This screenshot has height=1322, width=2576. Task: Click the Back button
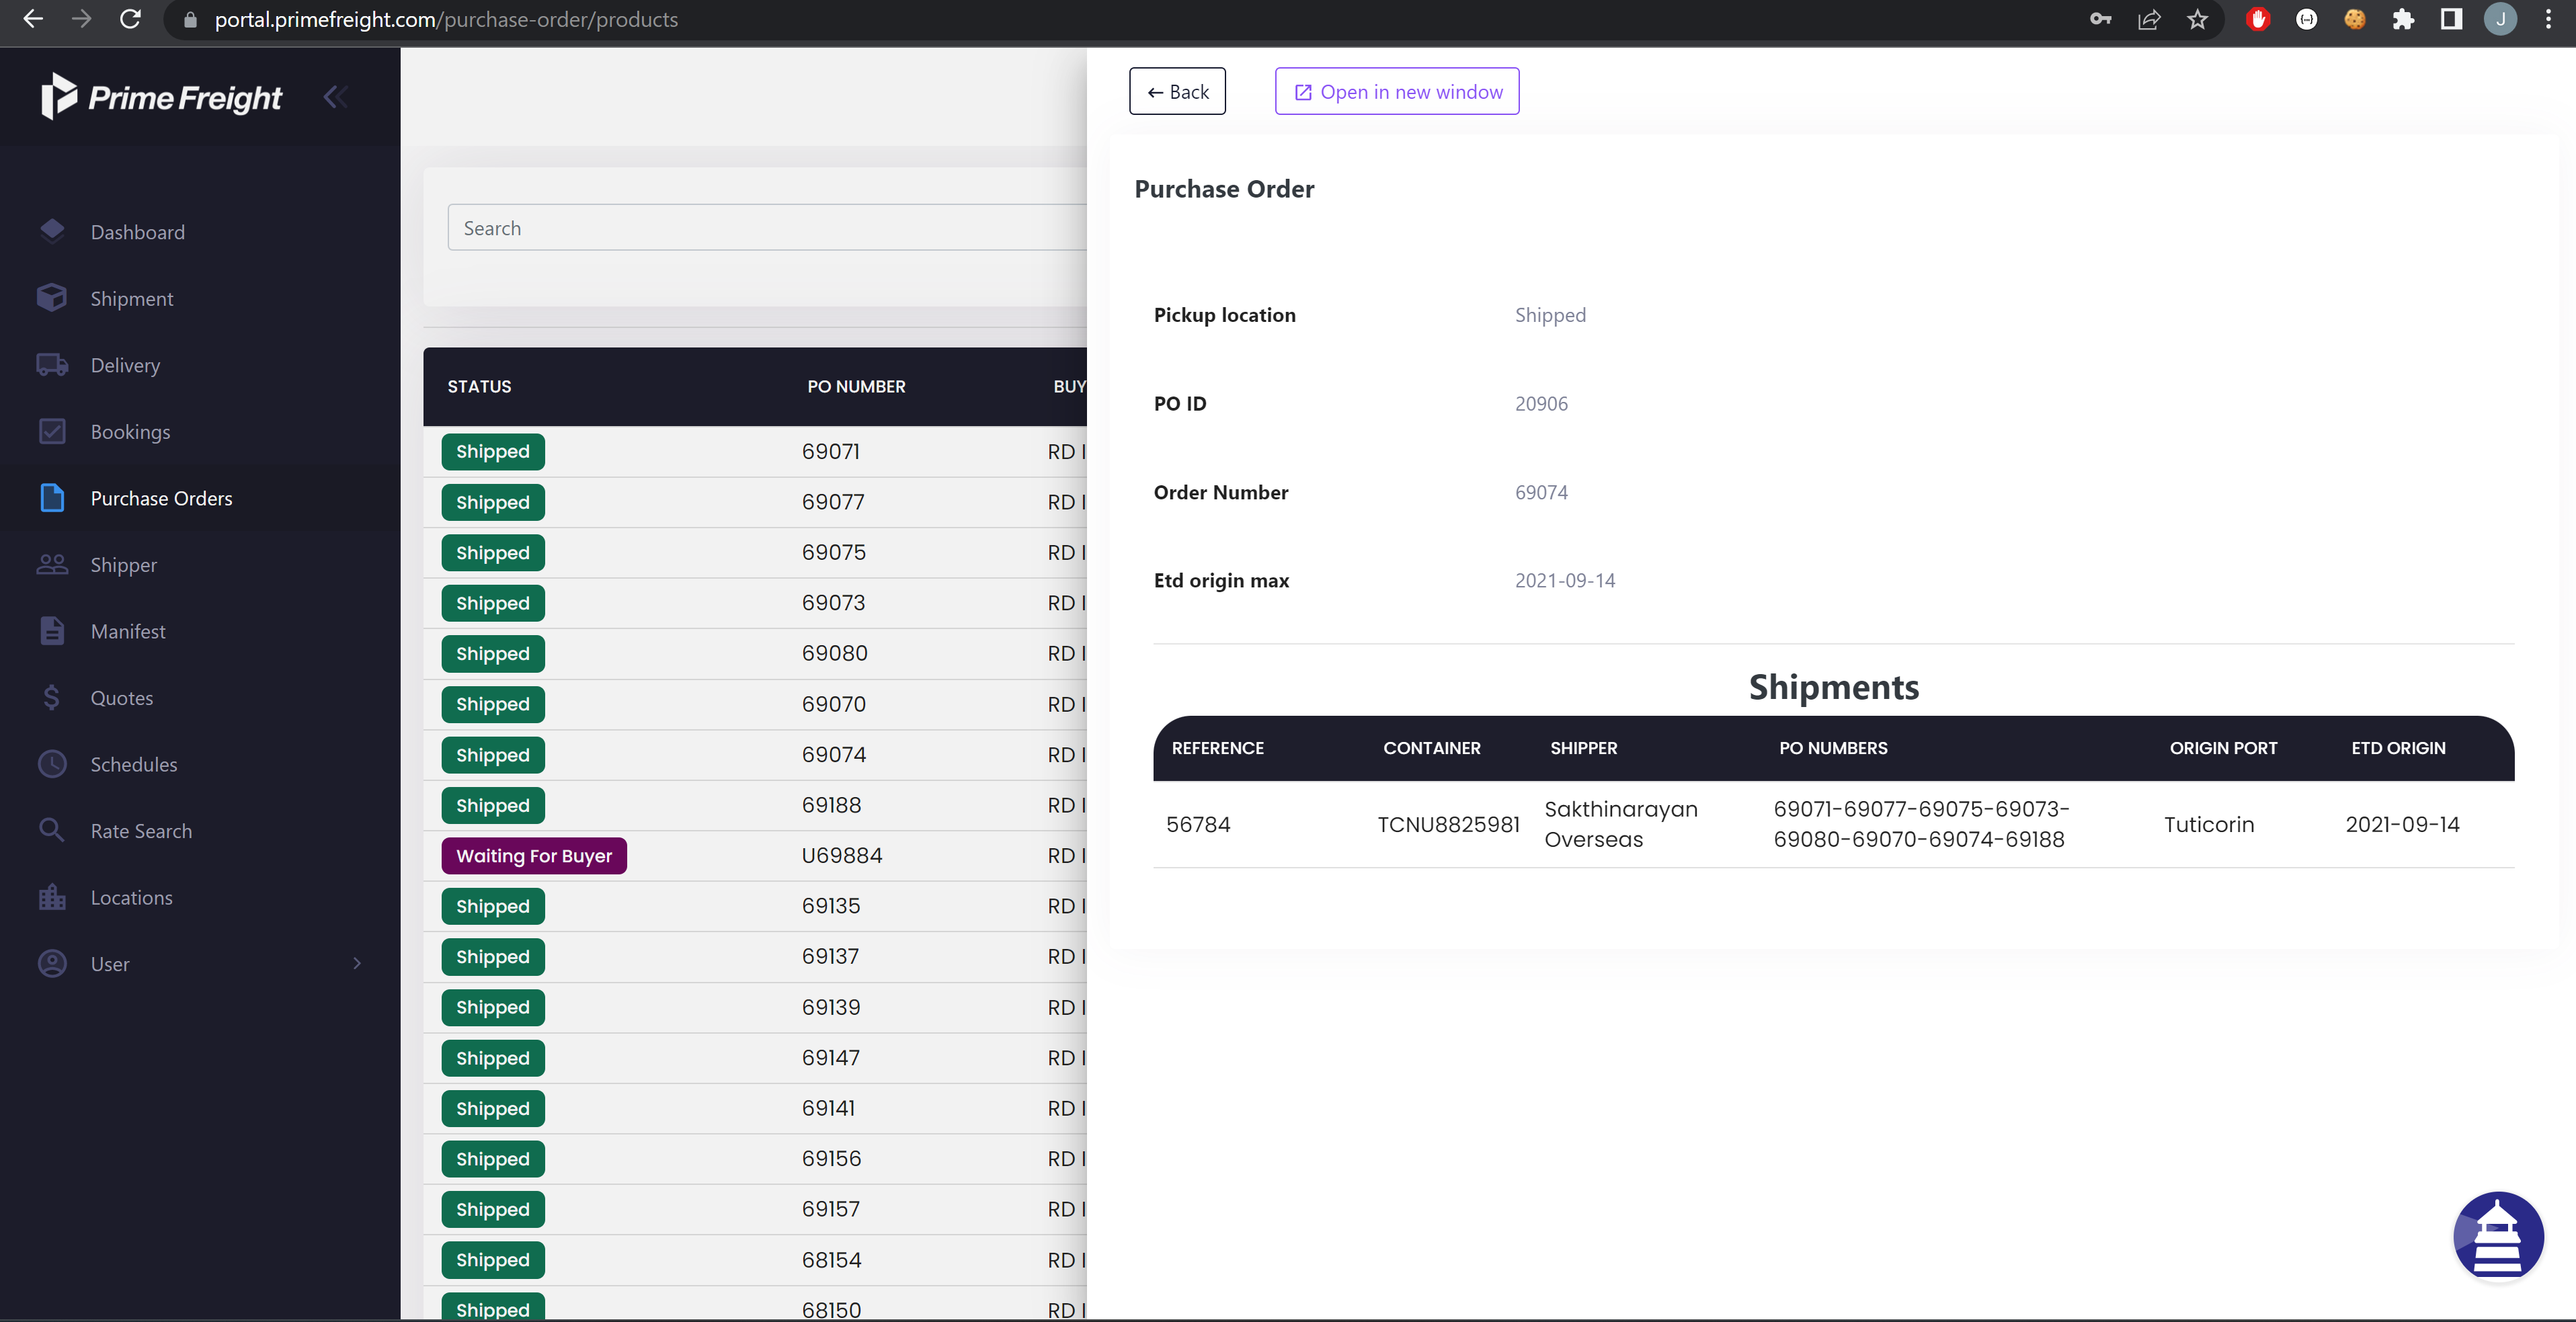1177,91
